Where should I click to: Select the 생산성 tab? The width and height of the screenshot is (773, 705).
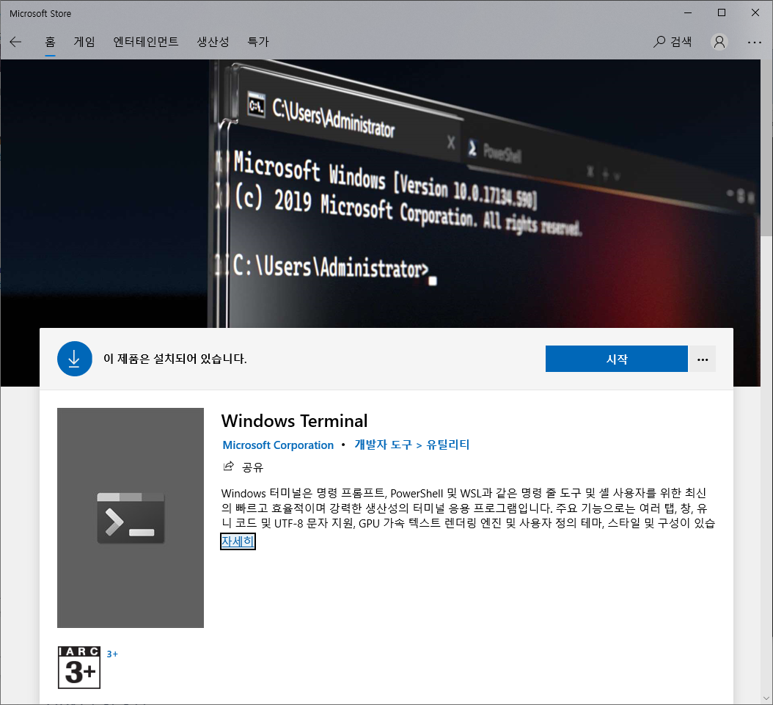(x=213, y=42)
